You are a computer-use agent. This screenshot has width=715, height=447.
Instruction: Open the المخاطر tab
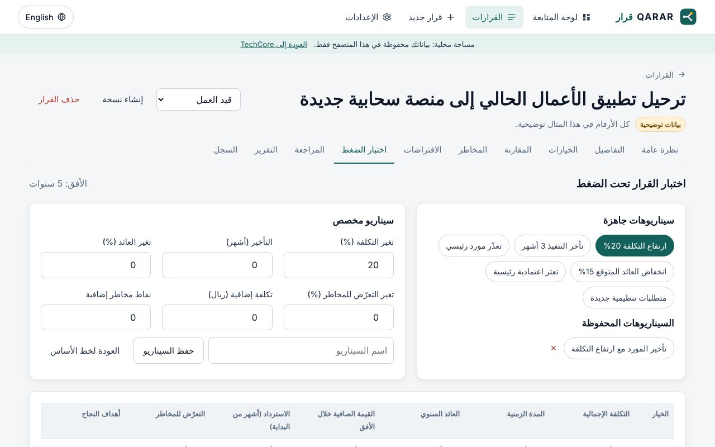coord(473,150)
